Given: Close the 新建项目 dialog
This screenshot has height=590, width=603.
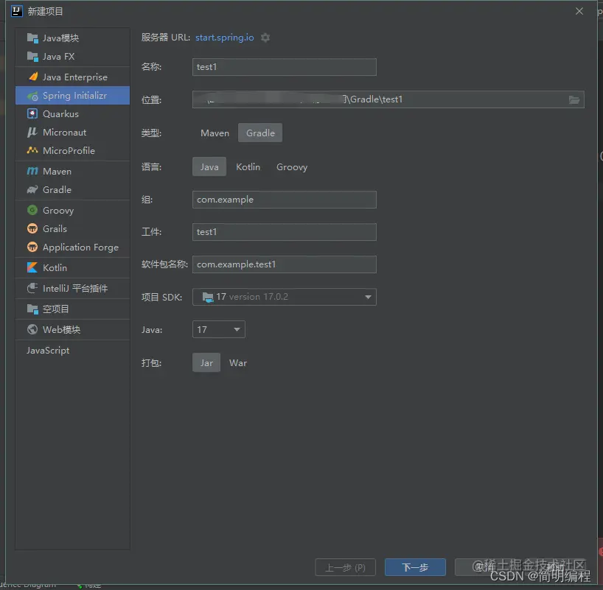Looking at the screenshot, I should coord(579,11).
